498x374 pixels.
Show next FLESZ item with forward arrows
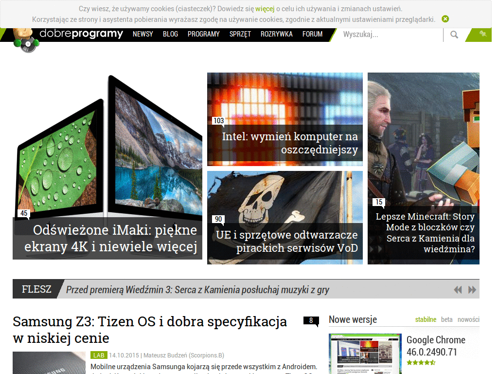click(472, 290)
